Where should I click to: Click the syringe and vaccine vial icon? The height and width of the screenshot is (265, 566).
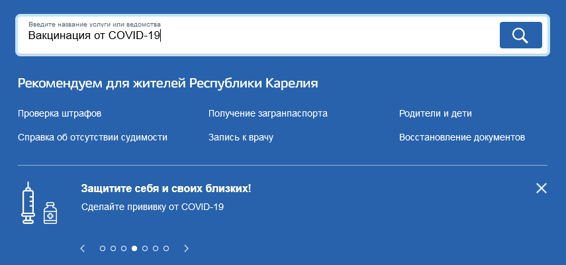coord(39,203)
